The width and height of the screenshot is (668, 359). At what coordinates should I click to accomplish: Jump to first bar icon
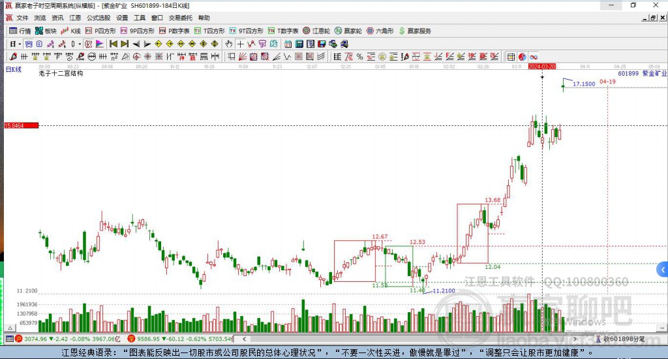114,44
